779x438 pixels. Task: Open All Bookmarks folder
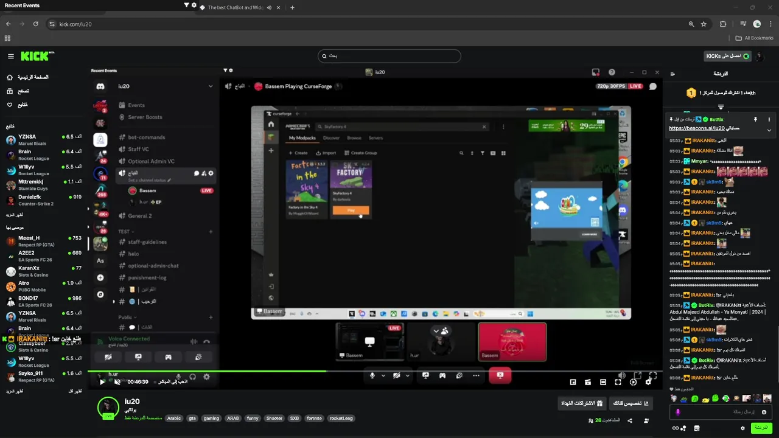755,38
